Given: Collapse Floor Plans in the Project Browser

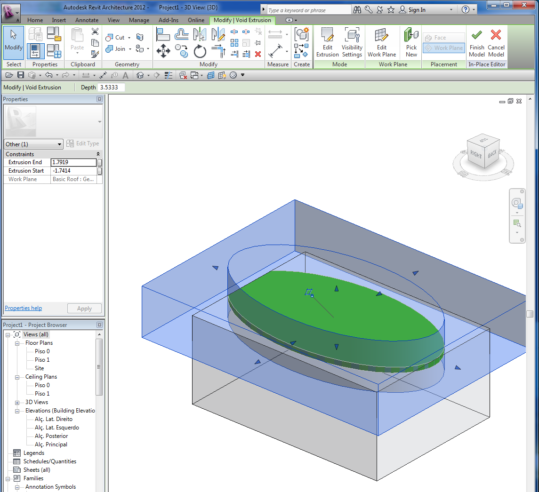Looking at the screenshot, I should 17,342.
